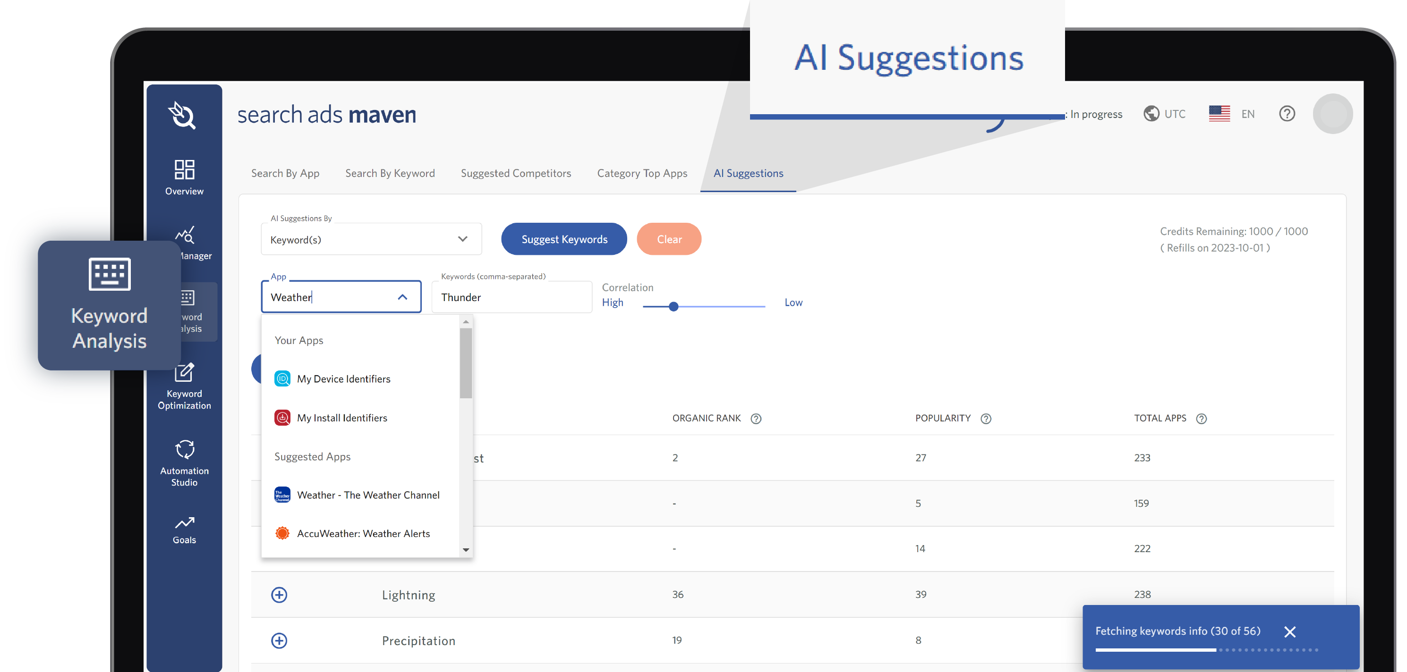Add the Lightning keyword with plus icon

point(279,595)
